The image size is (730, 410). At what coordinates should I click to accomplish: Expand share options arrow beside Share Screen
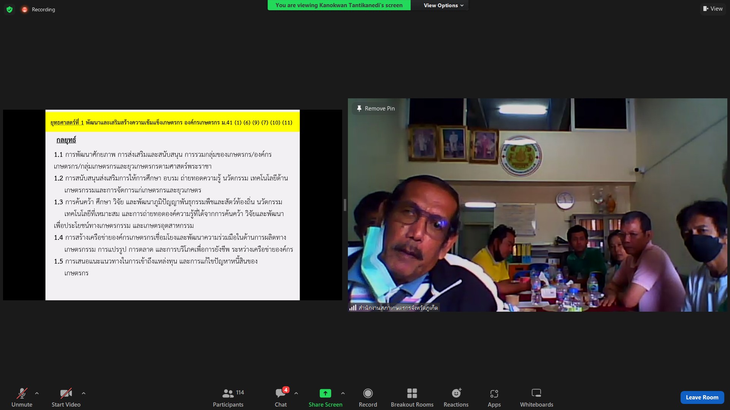343,393
